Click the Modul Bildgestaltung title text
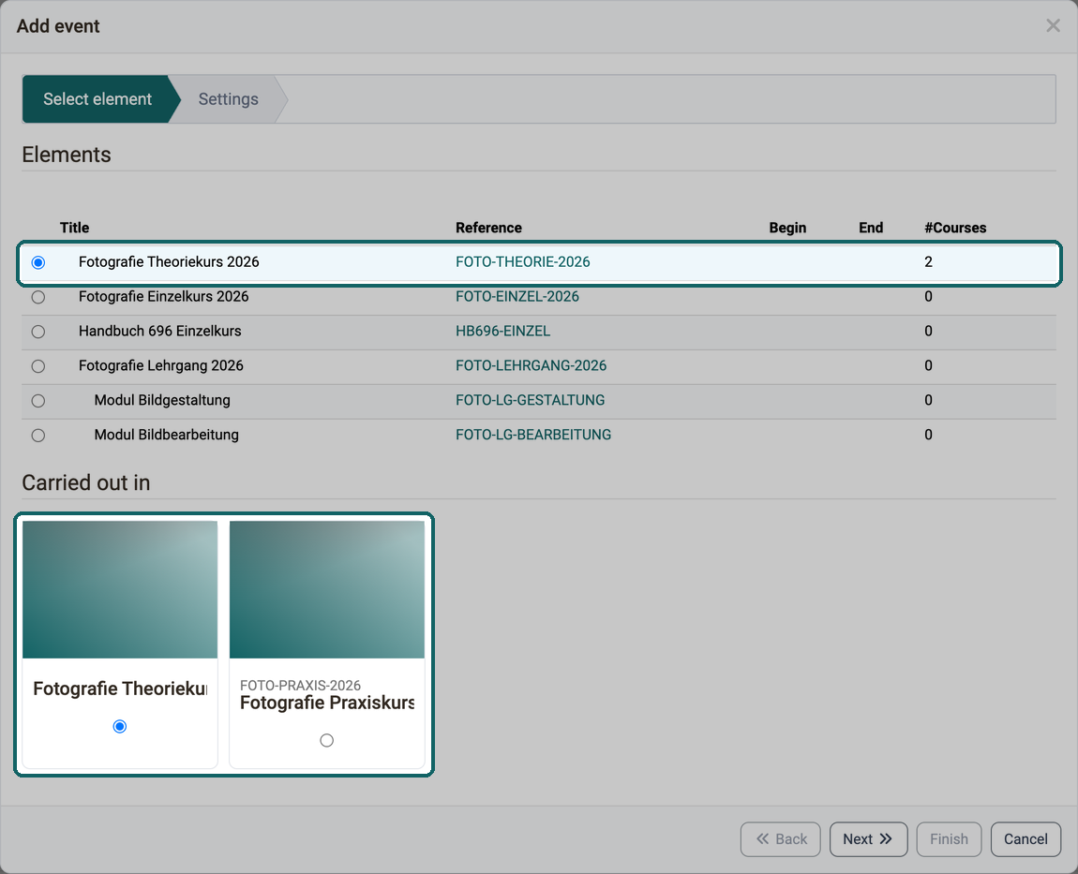The height and width of the screenshot is (874, 1078). 162,400
